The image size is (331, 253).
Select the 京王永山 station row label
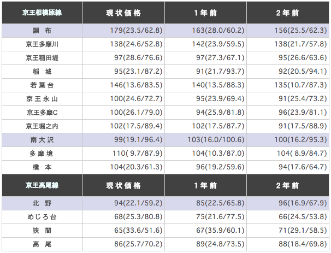click(x=42, y=99)
